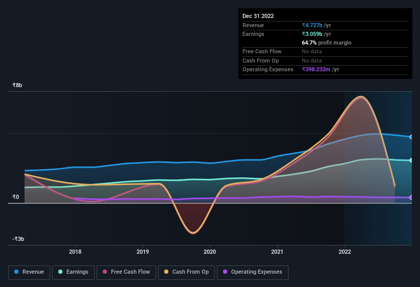
Task: Click the 64.7% profit margin text
Action: (x=326, y=43)
